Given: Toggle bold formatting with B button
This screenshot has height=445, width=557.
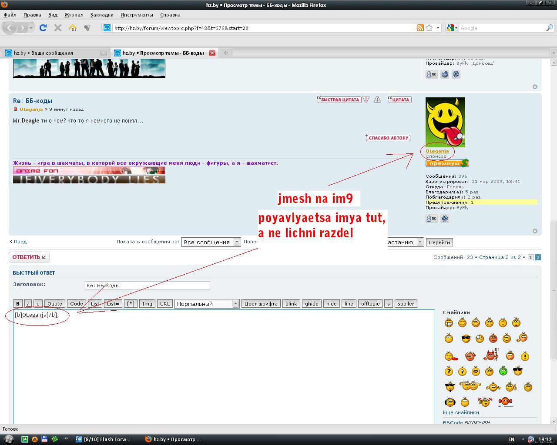Looking at the screenshot, I should (17, 304).
